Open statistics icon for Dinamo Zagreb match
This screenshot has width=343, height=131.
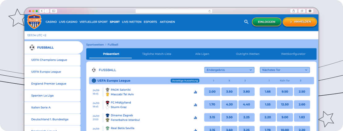point(195,117)
